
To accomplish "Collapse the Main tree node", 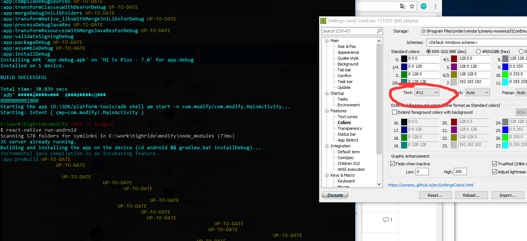I will (x=327, y=41).
